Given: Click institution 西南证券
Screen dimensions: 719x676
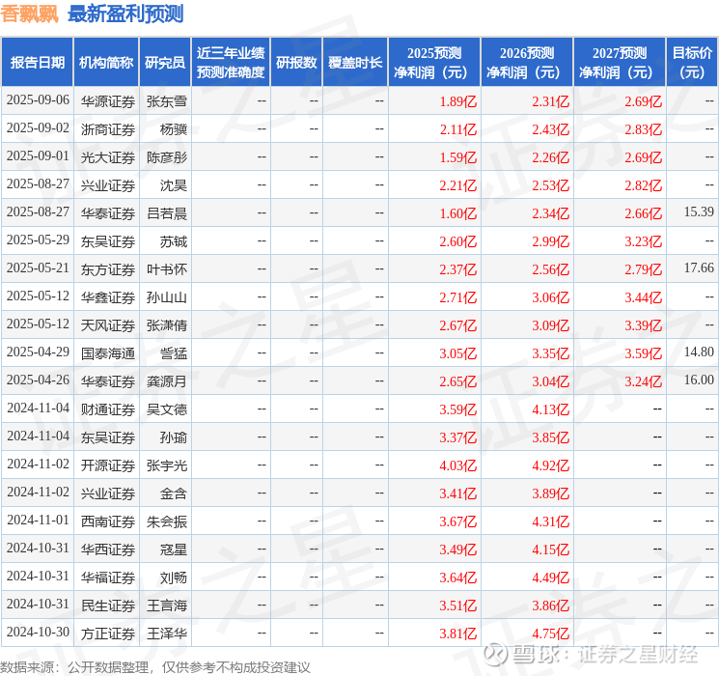Looking at the screenshot, I should (108, 521).
